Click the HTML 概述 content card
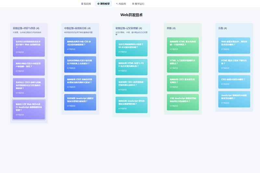260x173 pixels. click(234, 64)
